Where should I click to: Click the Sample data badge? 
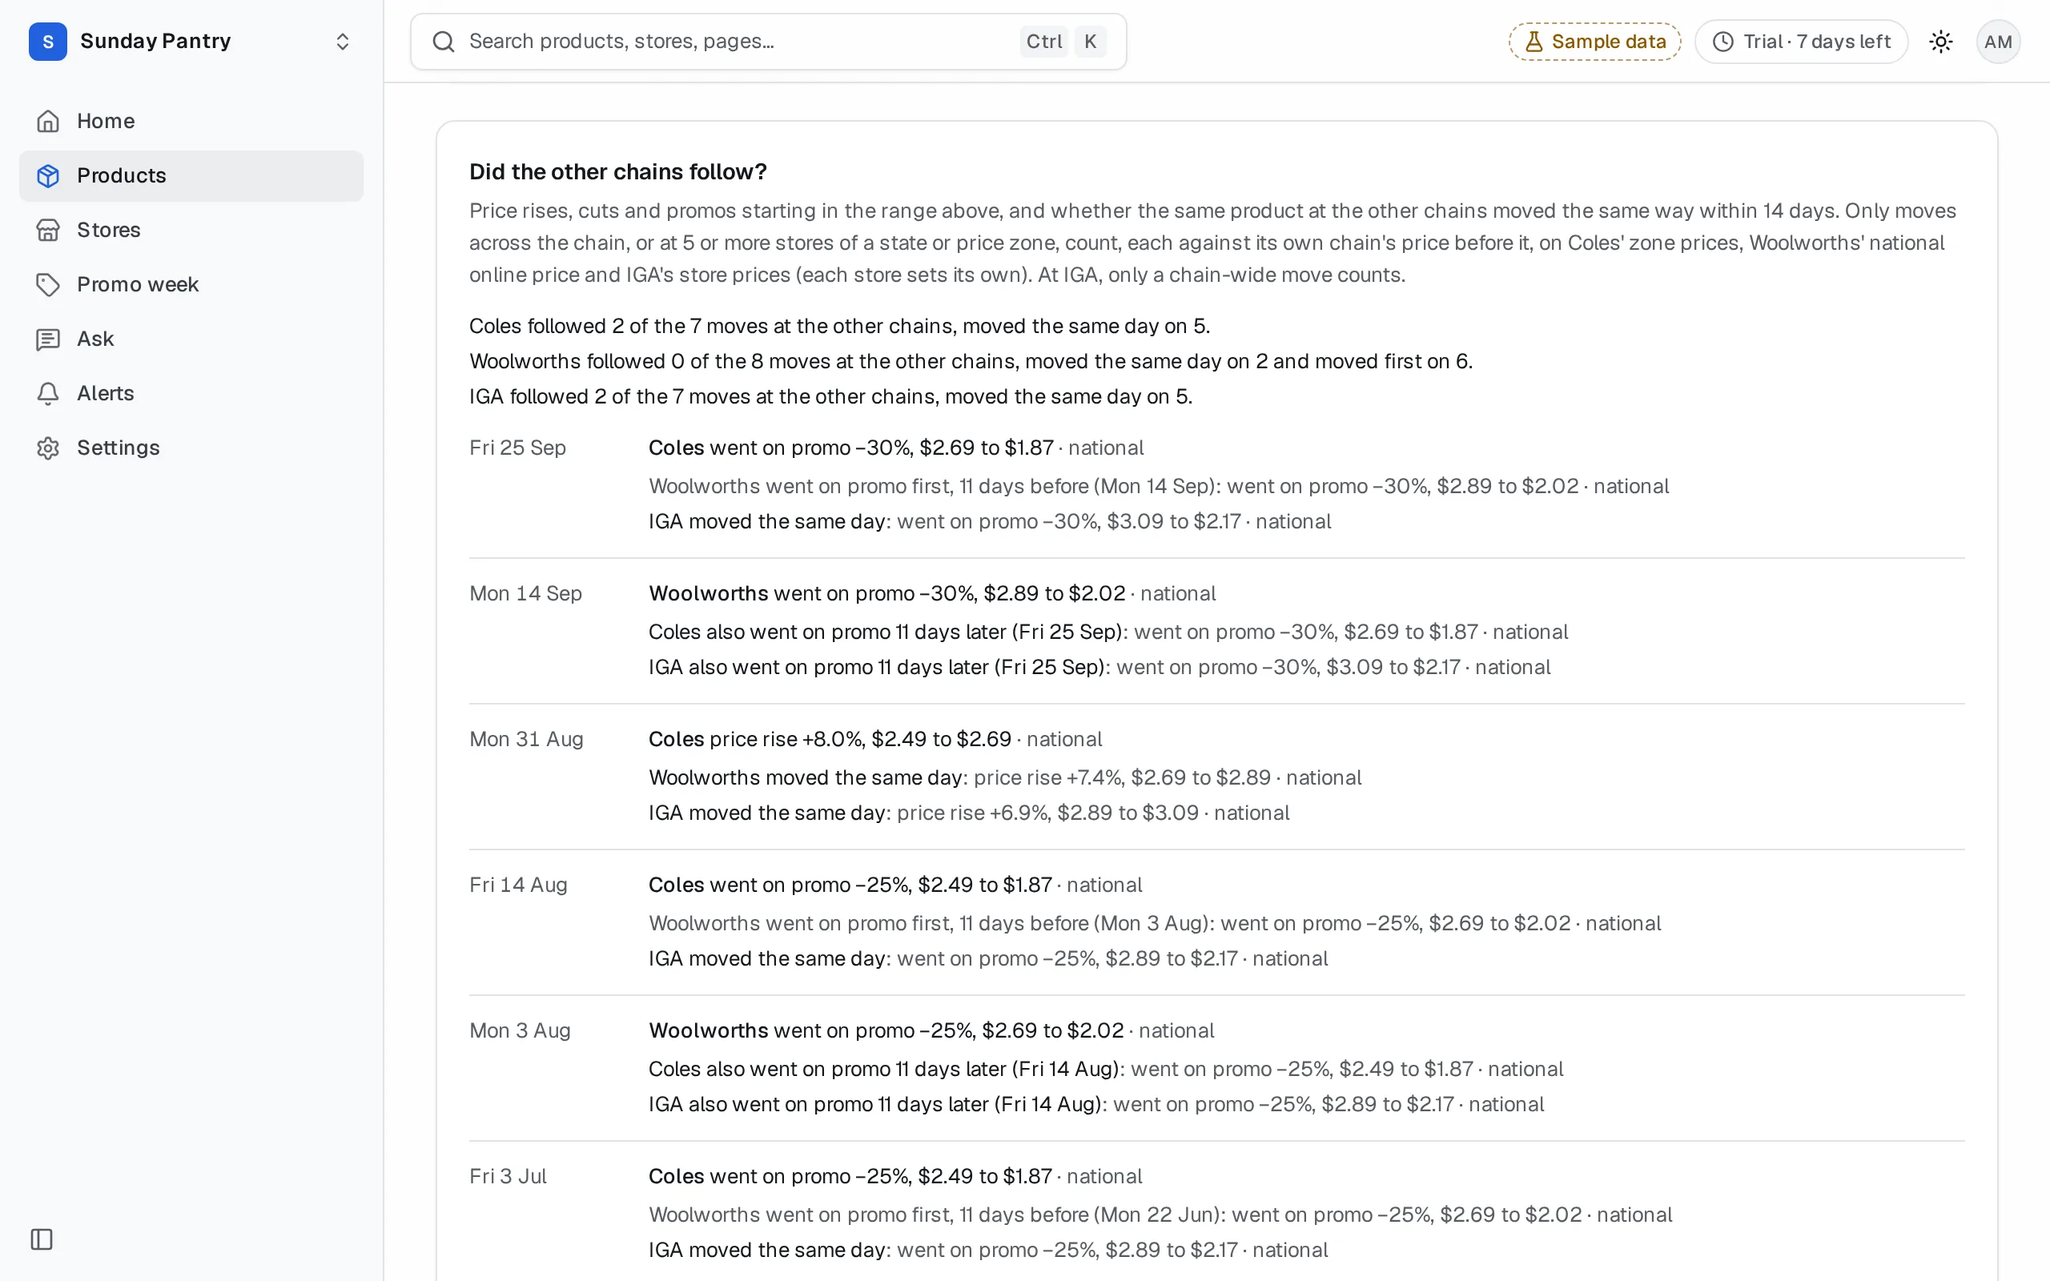point(1594,42)
